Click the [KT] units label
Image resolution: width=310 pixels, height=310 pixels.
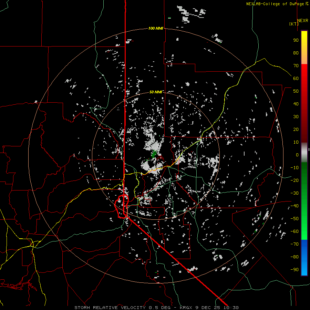pos(294,24)
